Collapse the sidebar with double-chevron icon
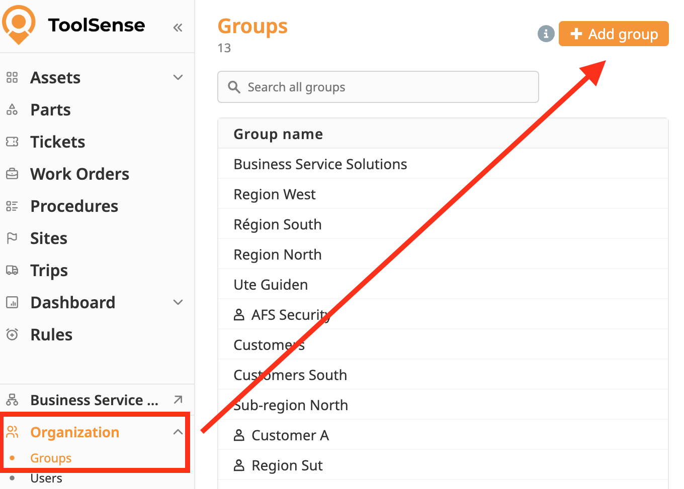684x489 pixels. tap(178, 28)
